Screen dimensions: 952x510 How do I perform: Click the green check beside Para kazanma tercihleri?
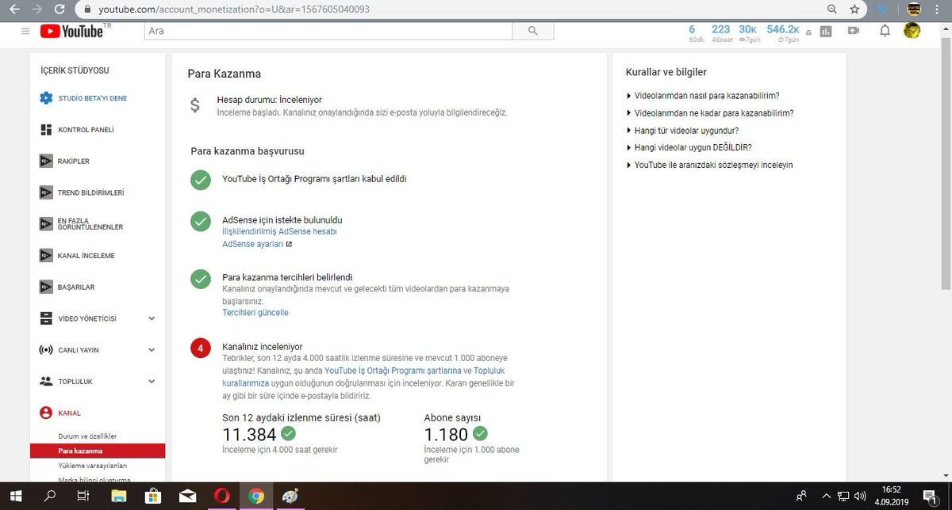tap(201, 280)
